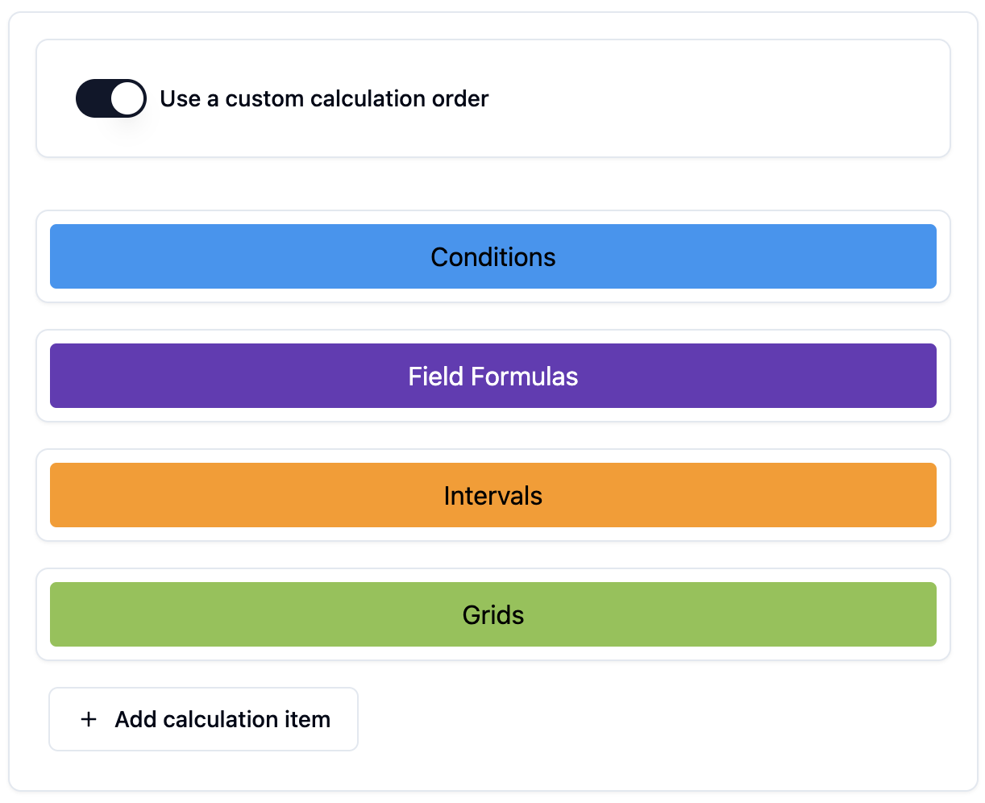The height and width of the screenshot is (803, 985).
Task: Select the orange Intervals calculation bar
Action: coord(493,495)
